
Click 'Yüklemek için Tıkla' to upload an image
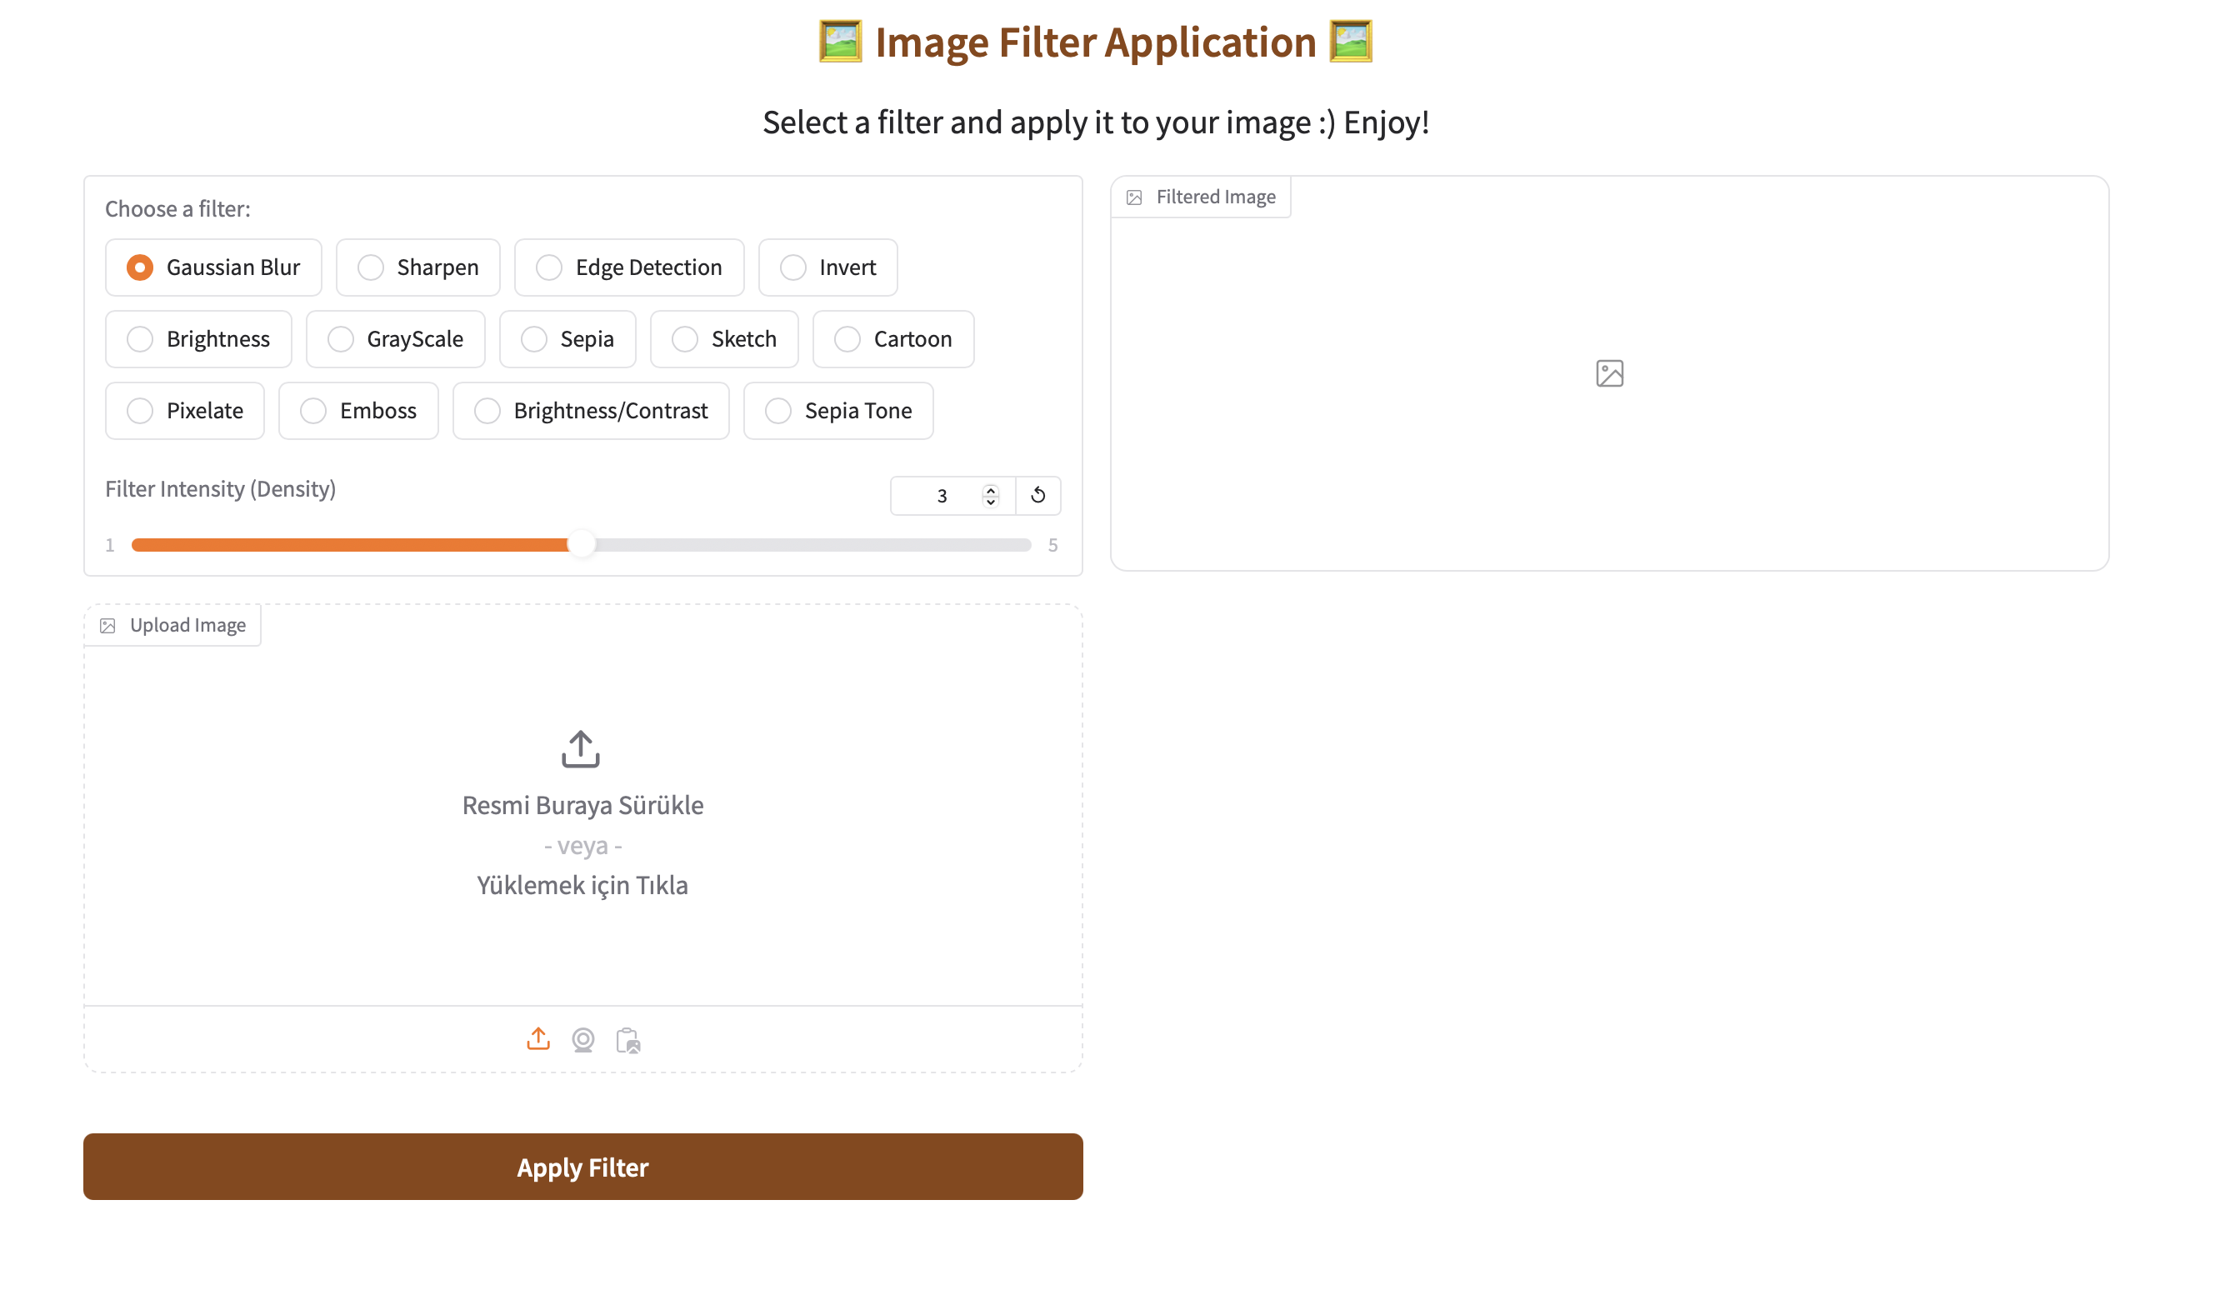pos(582,884)
